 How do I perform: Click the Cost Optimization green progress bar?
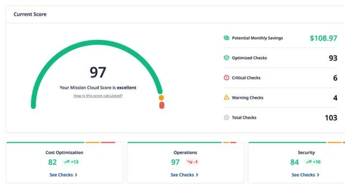click(x=45, y=142)
